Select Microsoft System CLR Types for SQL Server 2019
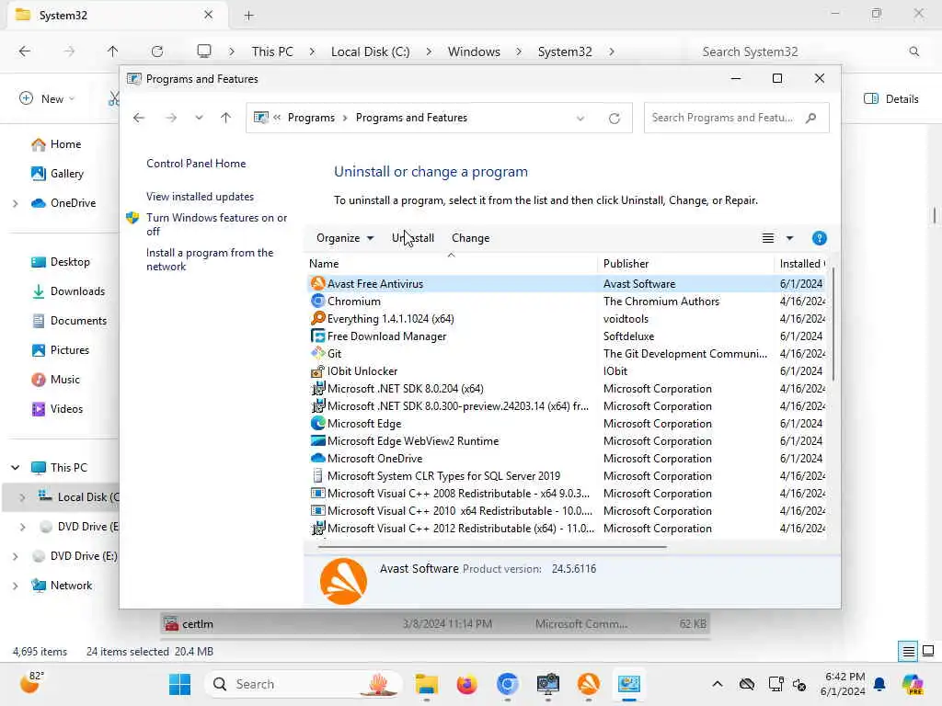 (x=568, y=475)
